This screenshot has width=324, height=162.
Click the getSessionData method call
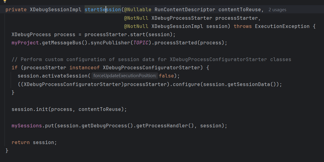(x=249, y=84)
